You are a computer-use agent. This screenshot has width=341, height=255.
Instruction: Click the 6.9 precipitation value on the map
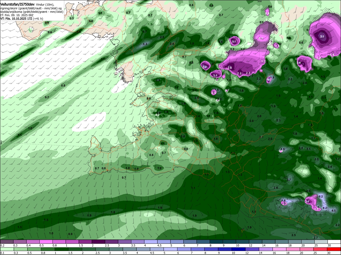(x=283, y=201)
